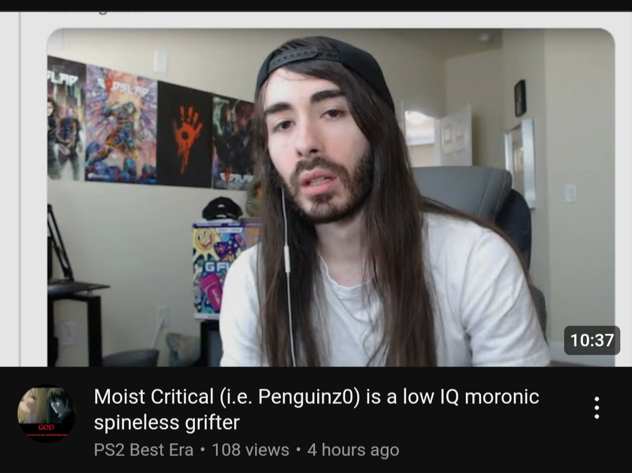Open the video titled Moist Critical
Screen dimensions: 632x473
317,409
